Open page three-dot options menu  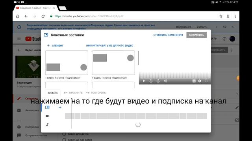coord(232,50)
